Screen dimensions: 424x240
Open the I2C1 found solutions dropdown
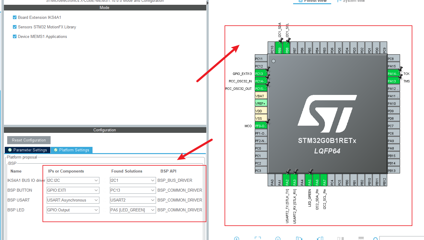pyautogui.click(x=133, y=180)
